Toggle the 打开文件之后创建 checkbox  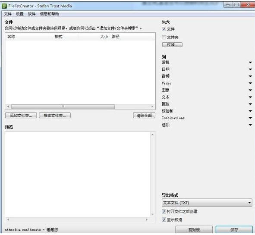pos(164,211)
